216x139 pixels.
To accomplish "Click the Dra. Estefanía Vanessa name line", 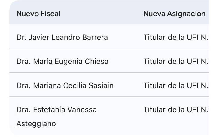I will click(56, 110).
